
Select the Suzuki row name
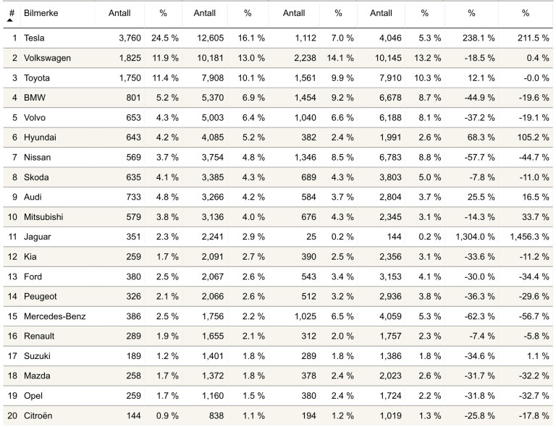(37, 356)
